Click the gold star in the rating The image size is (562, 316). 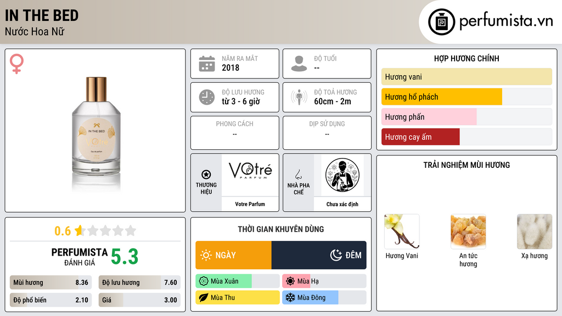pos(79,230)
